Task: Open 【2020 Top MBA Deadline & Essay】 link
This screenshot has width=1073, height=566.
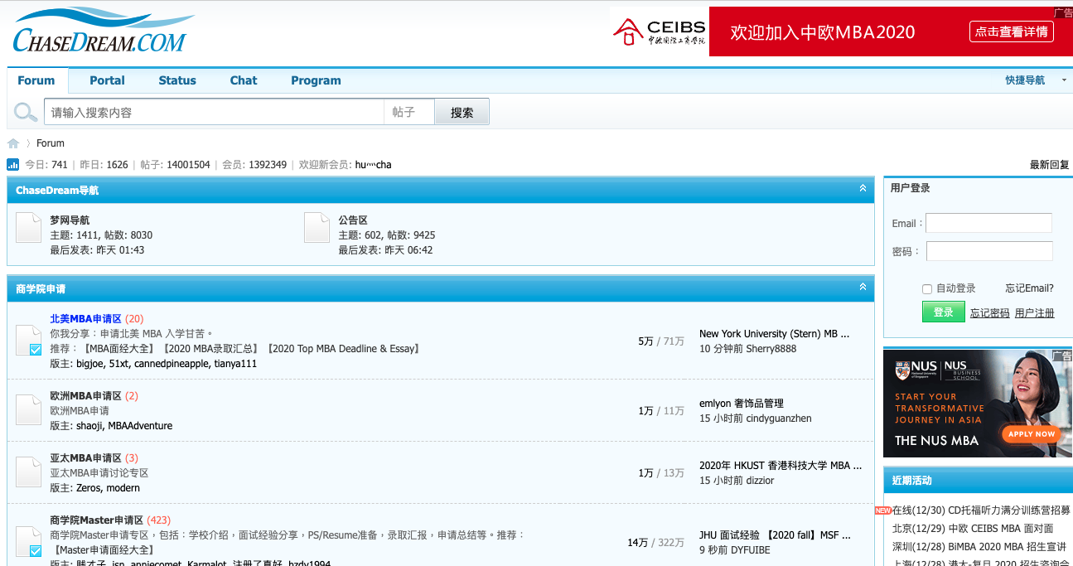Action: (343, 349)
